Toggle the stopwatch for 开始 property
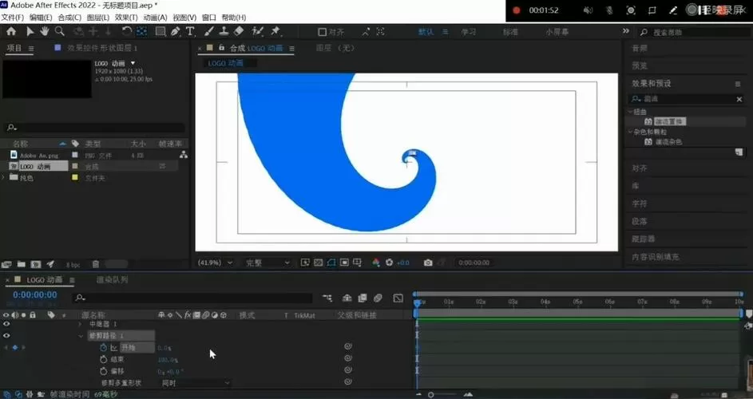 (x=103, y=347)
